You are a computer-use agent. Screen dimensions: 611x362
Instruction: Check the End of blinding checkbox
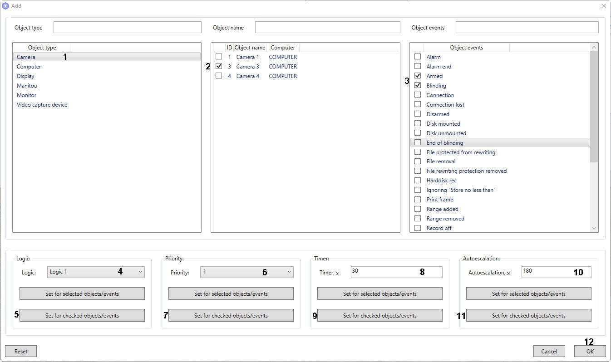click(418, 142)
